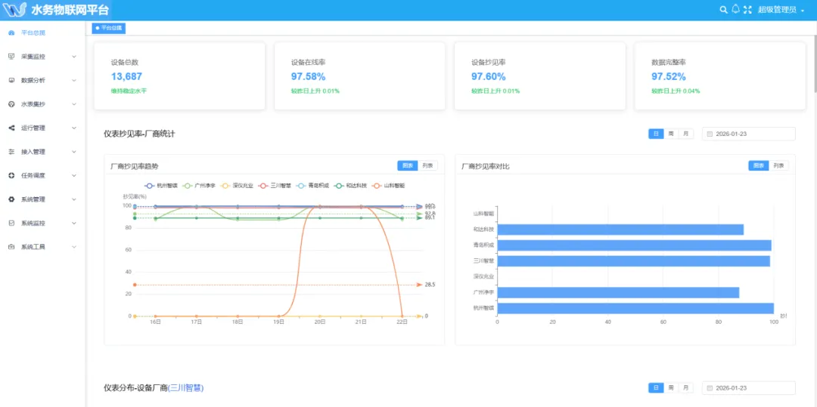Click the 较昨日上升 0.04% text
817x407 pixels.
click(x=676, y=91)
